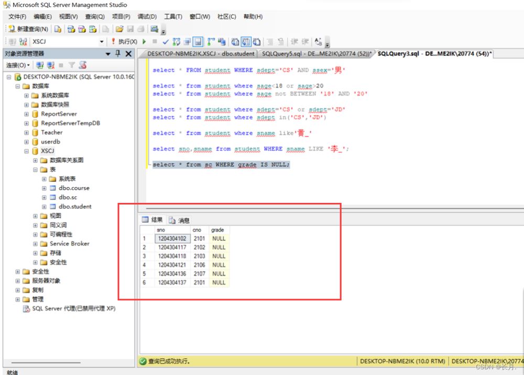This screenshot has height=375, width=524.
Task: Click the Teacher database cylinder icon
Action: (x=35, y=132)
